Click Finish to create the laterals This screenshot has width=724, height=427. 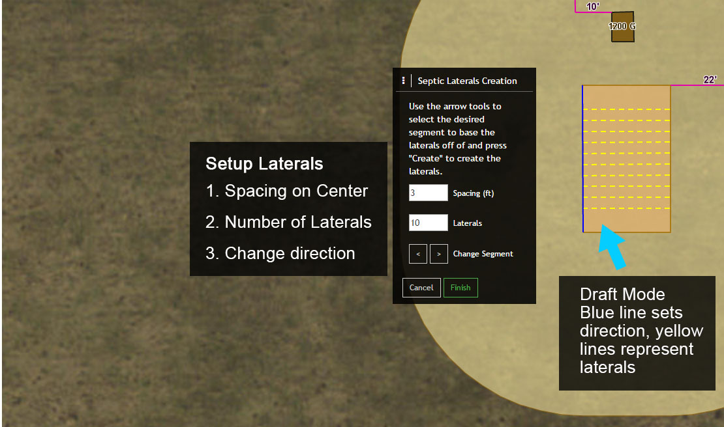pyautogui.click(x=460, y=288)
